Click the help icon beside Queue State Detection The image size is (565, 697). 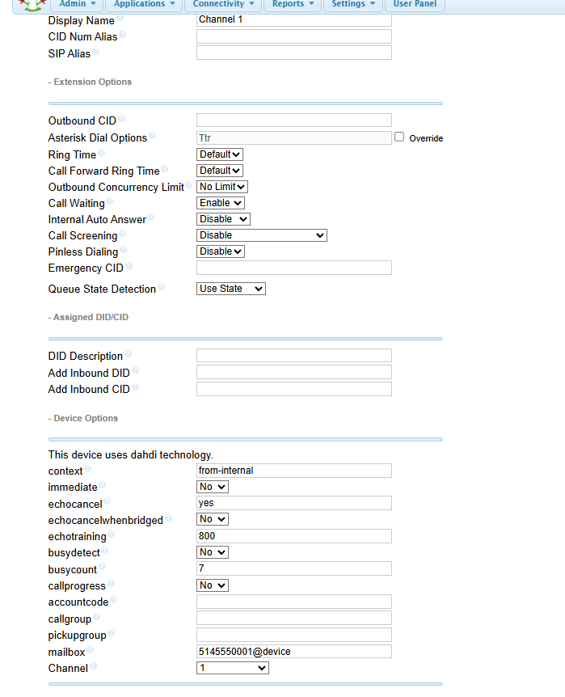pos(162,287)
